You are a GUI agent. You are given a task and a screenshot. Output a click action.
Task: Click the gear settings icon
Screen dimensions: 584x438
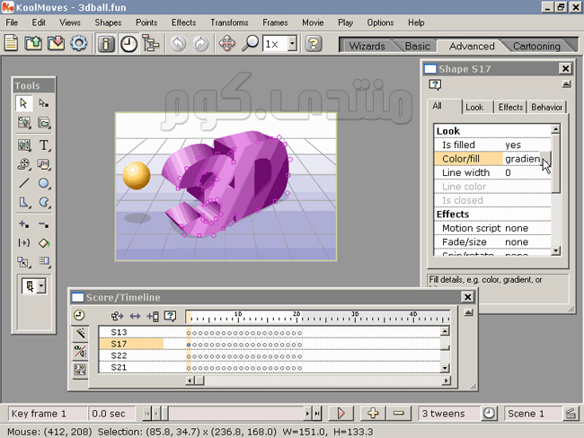pyautogui.click(x=78, y=43)
